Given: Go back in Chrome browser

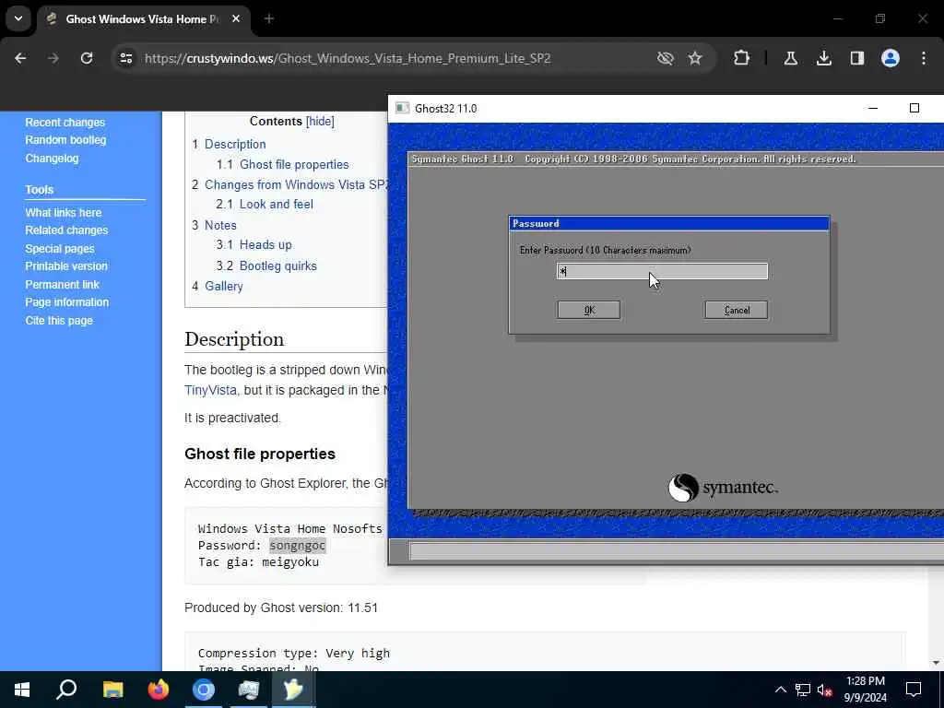Looking at the screenshot, I should pos(20,58).
